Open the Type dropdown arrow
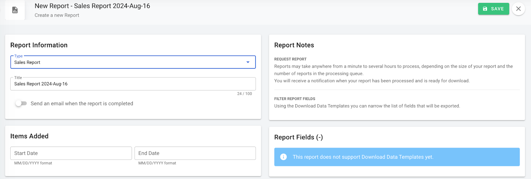 click(248, 62)
